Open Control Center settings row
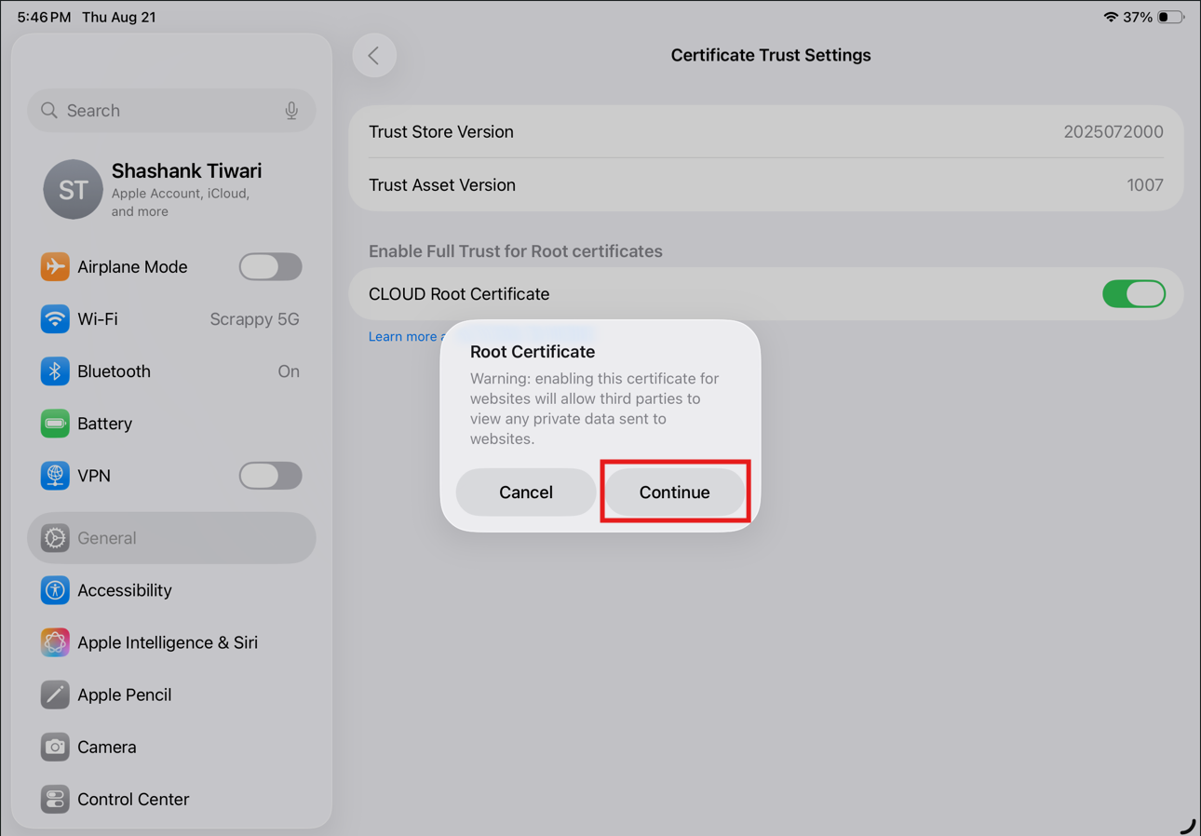The height and width of the screenshot is (836, 1201). (171, 799)
